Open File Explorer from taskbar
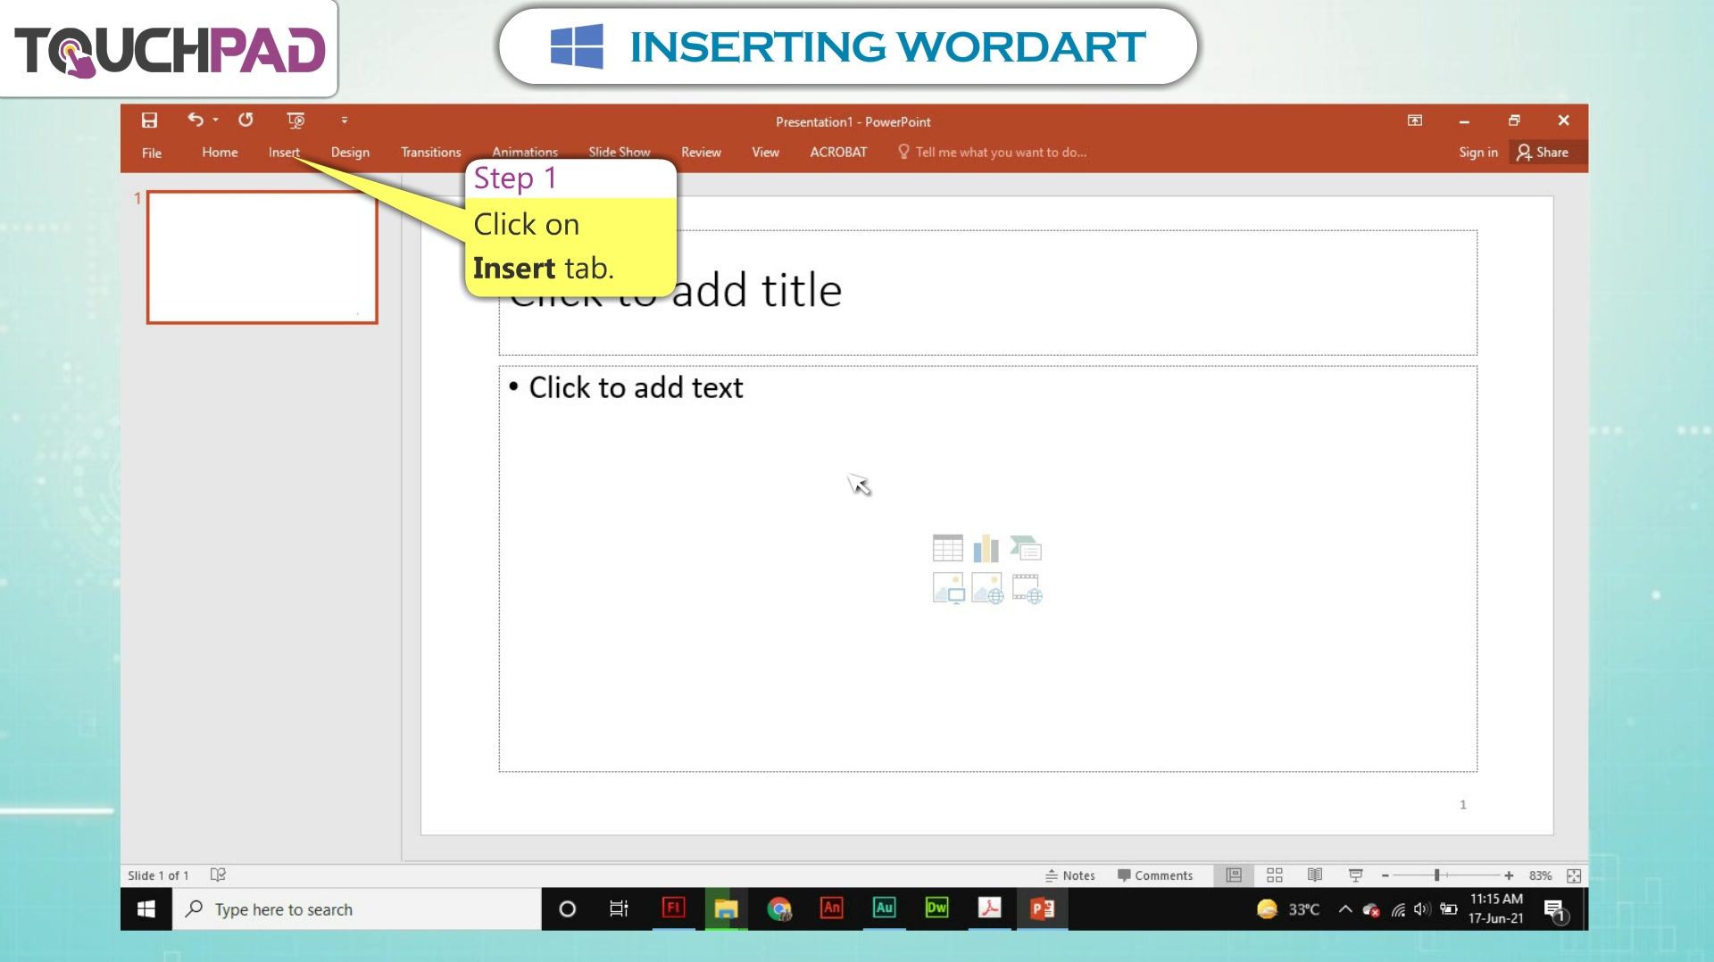Viewport: 1714px width, 962px height. [x=726, y=908]
